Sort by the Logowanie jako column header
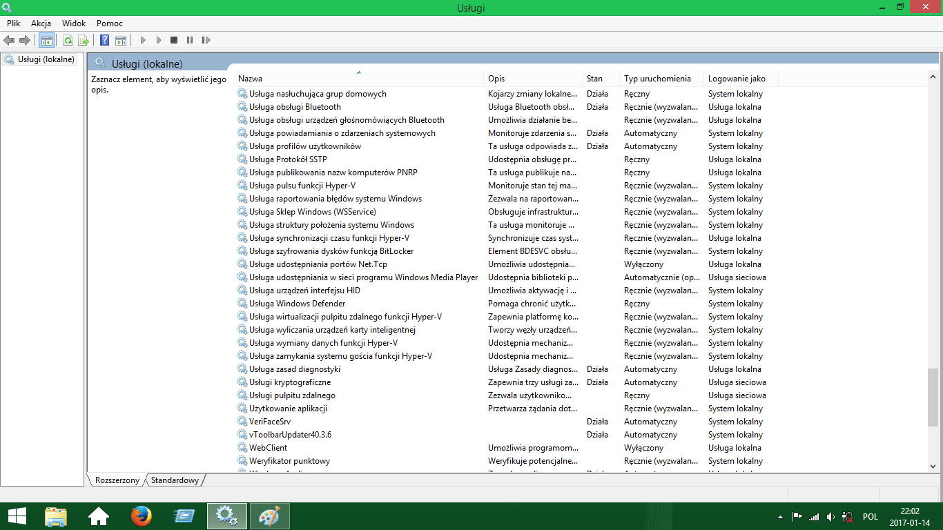The width and height of the screenshot is (943, 530). coord(741,79)
